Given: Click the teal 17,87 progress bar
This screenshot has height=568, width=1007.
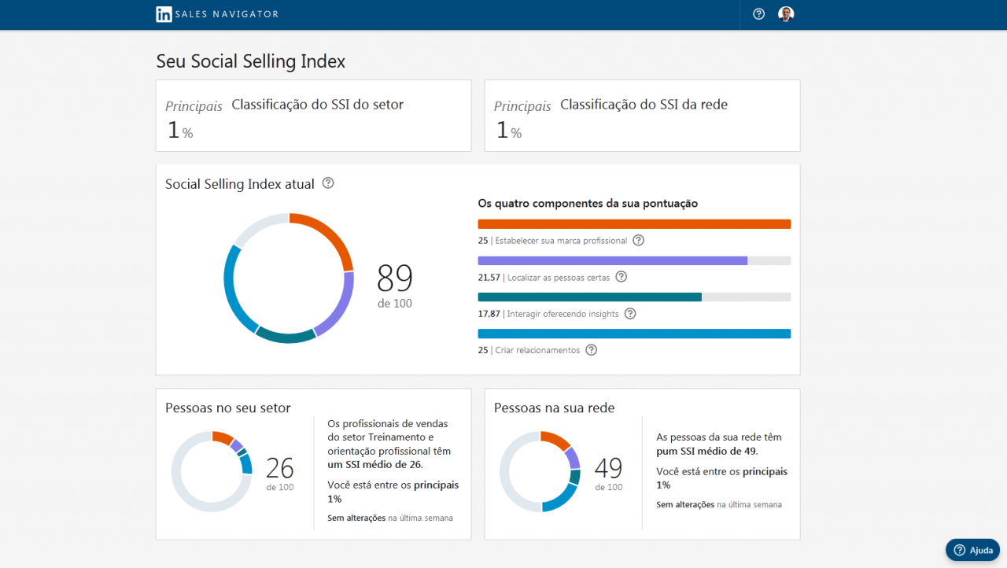Looking at the screenshot, I should click(x=590, y=297).
